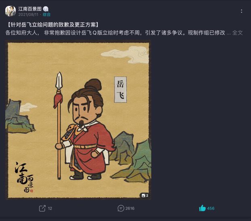This screenshot has width=251, height=221.
Task: Click the verified badge beside 江南百景图
Action: click(46, 9)
